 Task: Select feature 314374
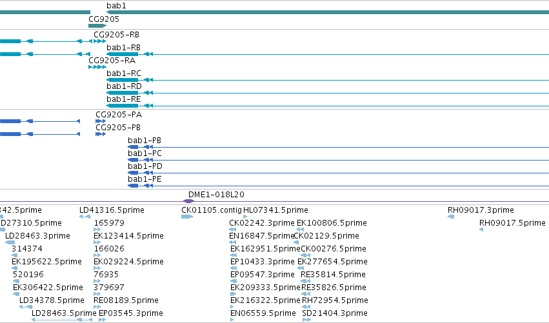[x=27, y=249]
